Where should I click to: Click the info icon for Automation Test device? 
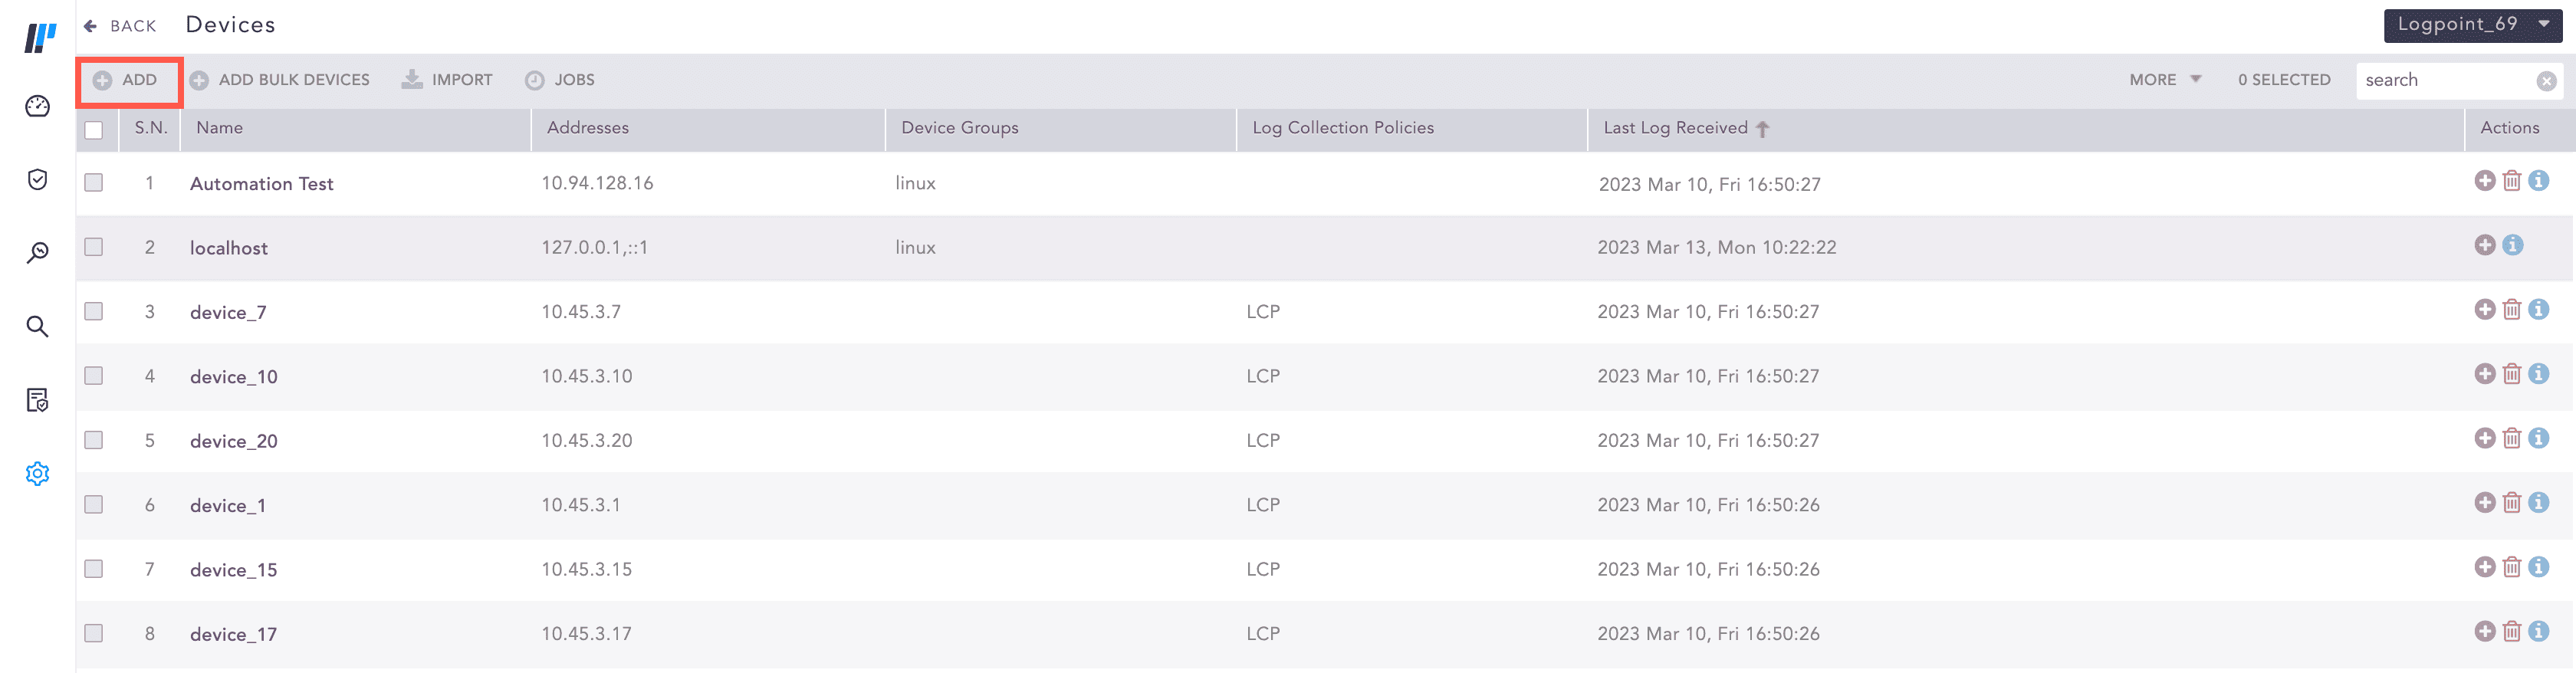click(2541, 181)
